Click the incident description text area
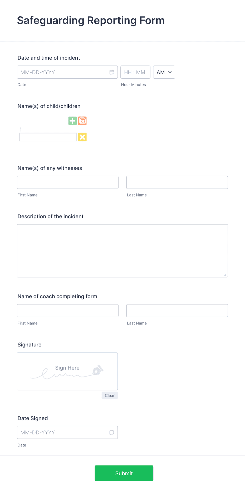245x494 pixels. pos(122,250)
